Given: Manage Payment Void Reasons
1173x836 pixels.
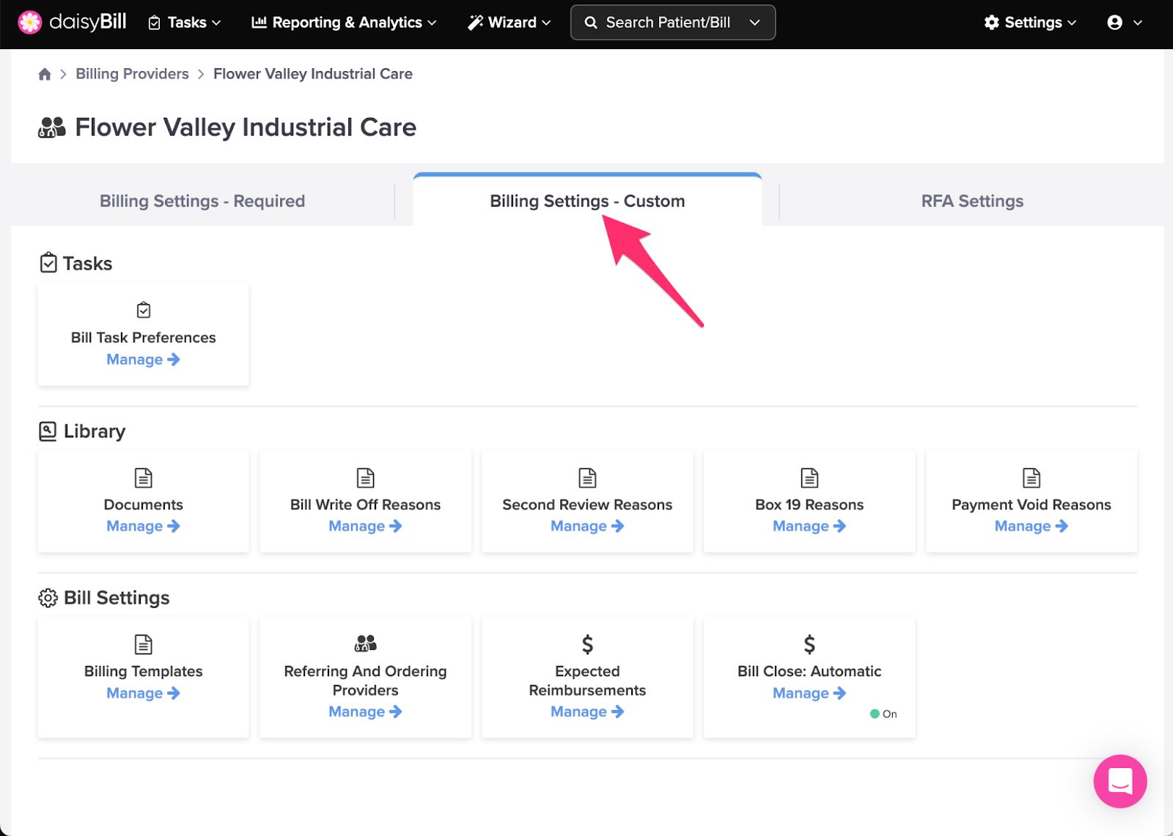Looking at the screenshot, I should (1032, 526).
